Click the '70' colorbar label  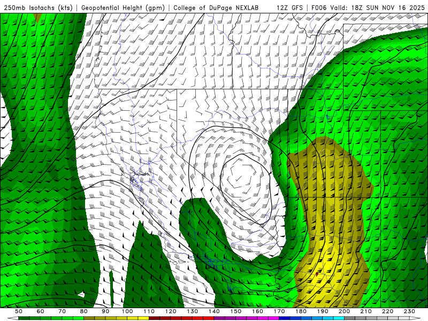[x=62, y=311]
